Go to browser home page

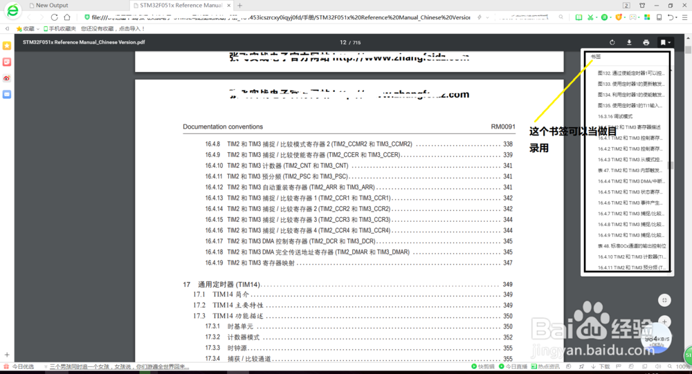[x=67, y=17]
